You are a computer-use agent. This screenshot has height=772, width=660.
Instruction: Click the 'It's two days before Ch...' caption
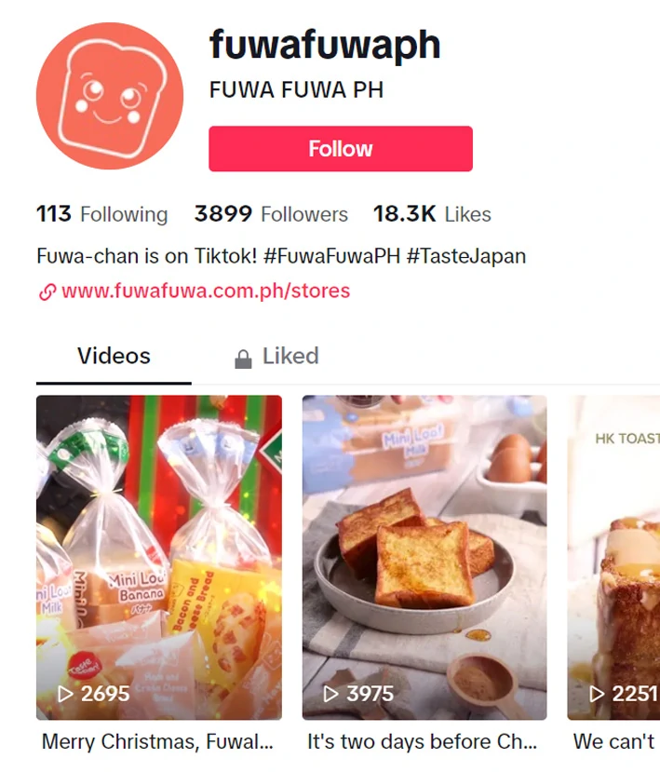[x=423, y=741]
